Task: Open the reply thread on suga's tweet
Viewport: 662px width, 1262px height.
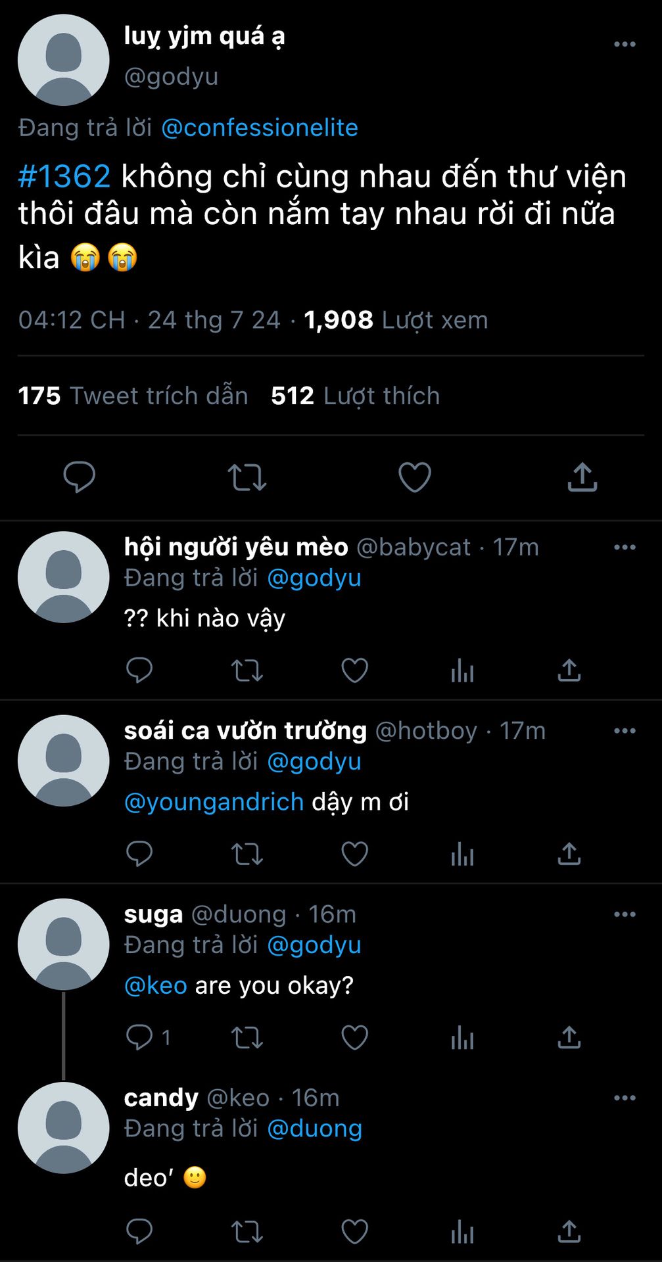Action: click(148, 1038)
